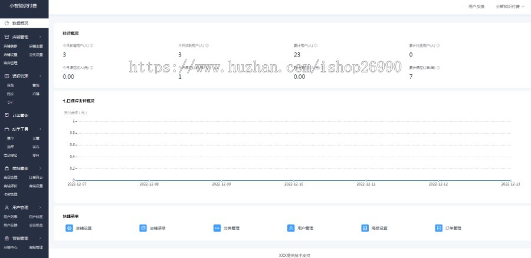Click the 小智知识付费 logo title
Screen dimensions: 531x258
(x=23, y=6)
